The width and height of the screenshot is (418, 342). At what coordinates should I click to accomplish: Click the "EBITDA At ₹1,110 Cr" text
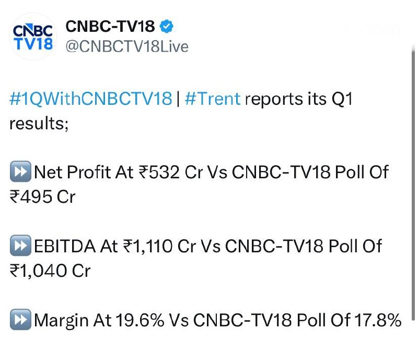pyautogui.click(x=115, y=246)
